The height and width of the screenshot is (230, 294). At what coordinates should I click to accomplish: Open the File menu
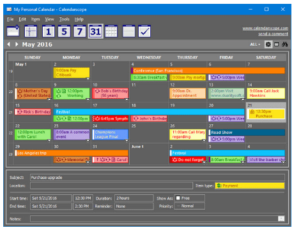coord(10,19)
